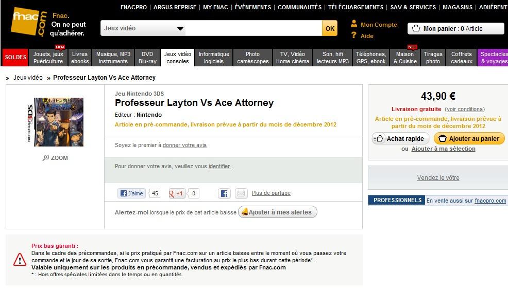Click the OK search button
The width and height of the screenshot is (508, 290).
pyautogui.click(x=330, y=28)
